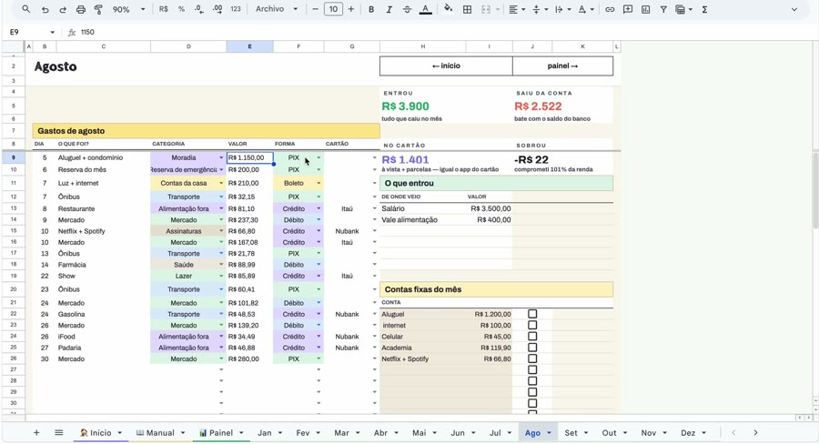Viewport: 819px width, 444px height.
Task: Click the search magnifier icon in the toolbar
Action: pyautogui.click(x=25, y=9)
